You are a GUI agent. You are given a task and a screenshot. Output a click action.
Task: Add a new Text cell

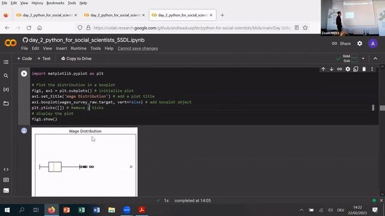(x=44, y=59)
